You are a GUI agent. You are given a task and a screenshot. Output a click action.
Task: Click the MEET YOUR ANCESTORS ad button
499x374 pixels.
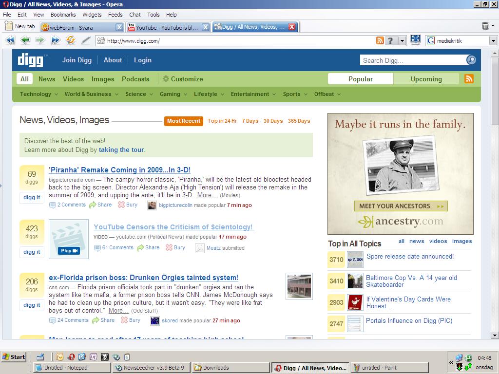point(401,206)
